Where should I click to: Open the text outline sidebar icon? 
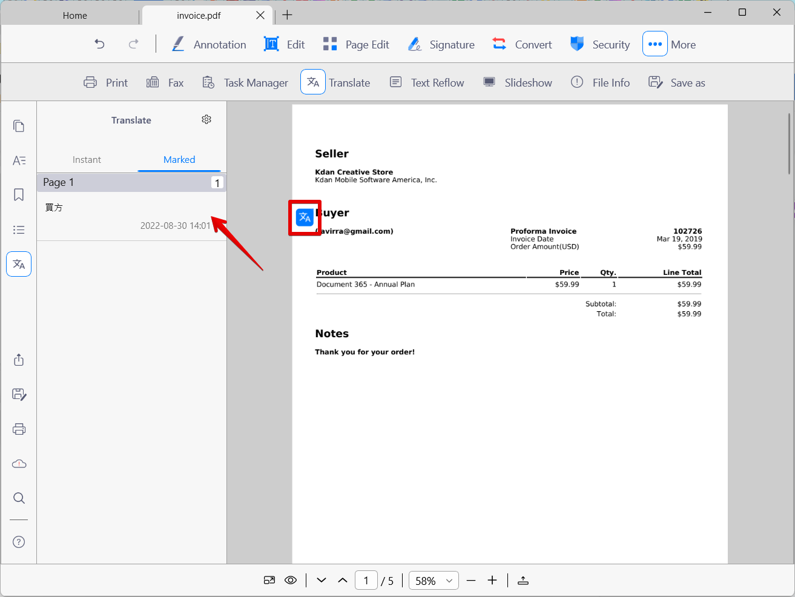(19, 160)
